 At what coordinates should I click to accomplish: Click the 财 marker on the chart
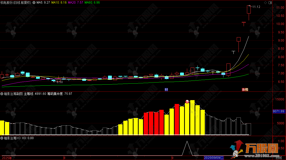point(166,90)
